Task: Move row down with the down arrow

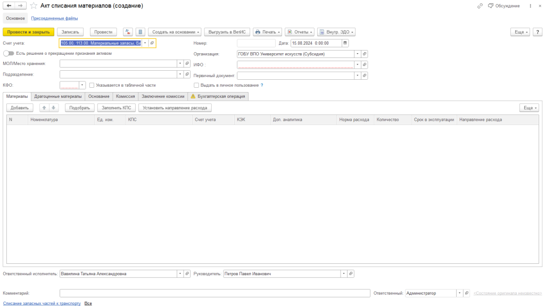Action: [x=53, y=107]
